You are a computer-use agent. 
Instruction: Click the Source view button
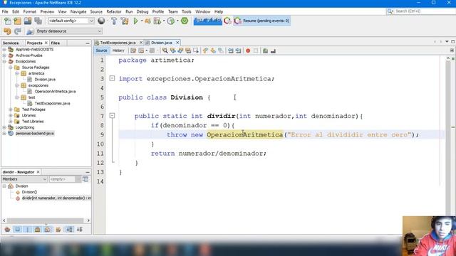tap(101, 50)
